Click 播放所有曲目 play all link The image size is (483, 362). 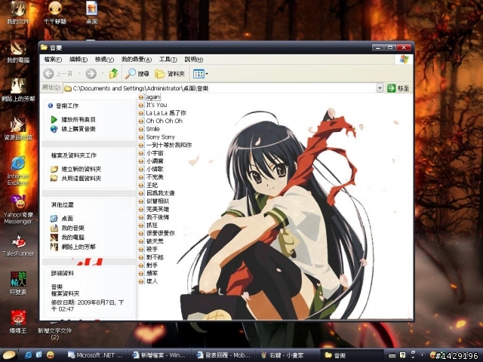78,119
